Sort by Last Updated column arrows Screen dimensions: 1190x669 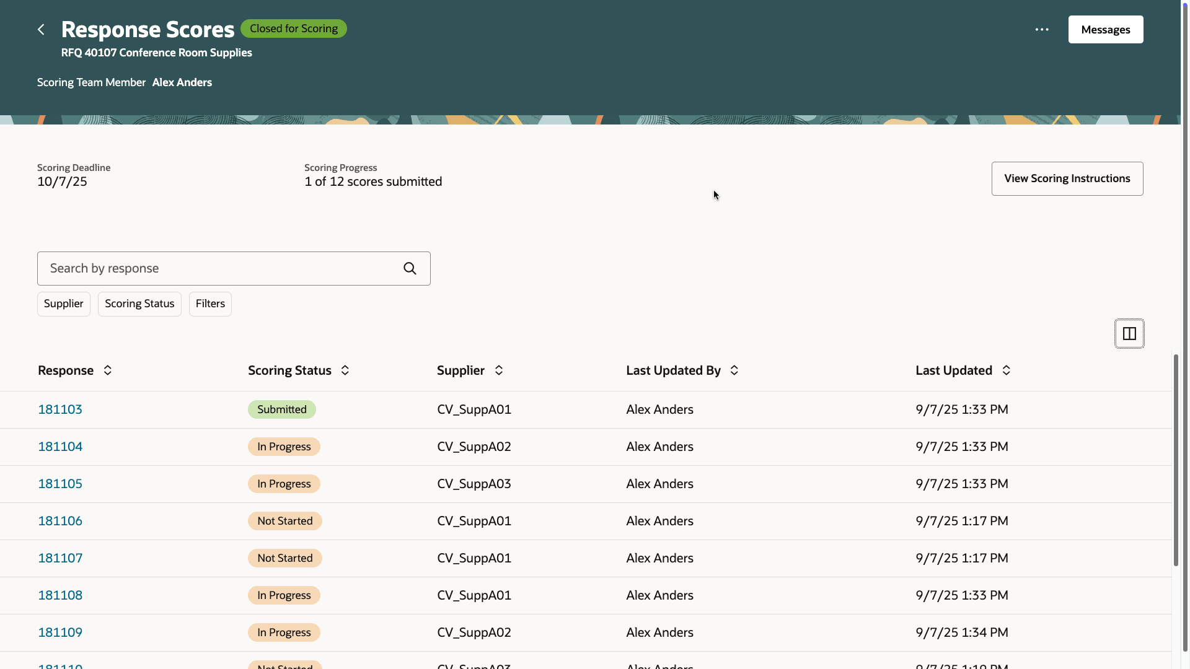pos(1007,370)
